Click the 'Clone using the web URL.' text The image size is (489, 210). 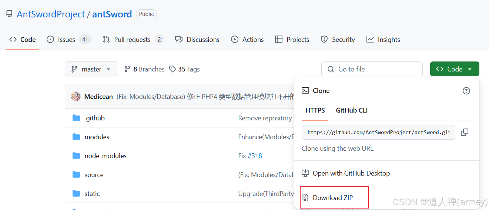(338, 149)
